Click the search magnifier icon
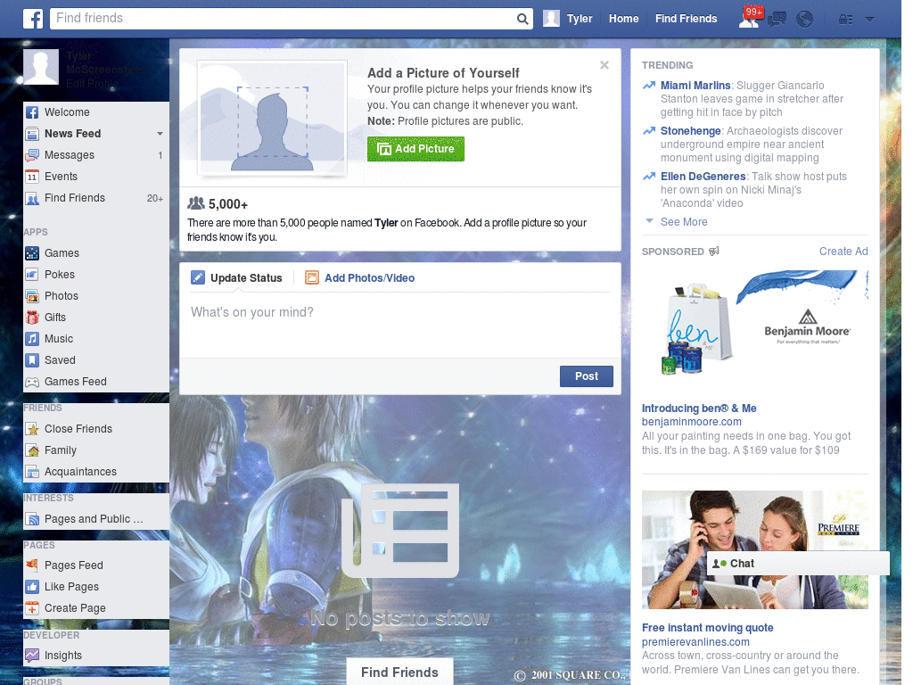The height and width of the screenshot is (685, 913). 522,20
